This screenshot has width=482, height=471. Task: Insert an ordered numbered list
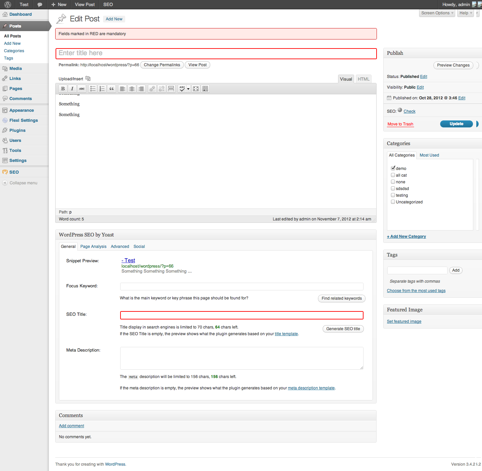click(102, 89)
